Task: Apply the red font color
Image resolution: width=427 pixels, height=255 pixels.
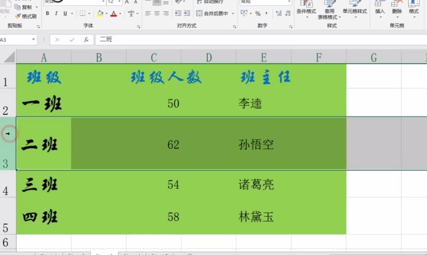Action: coord(113,14)
